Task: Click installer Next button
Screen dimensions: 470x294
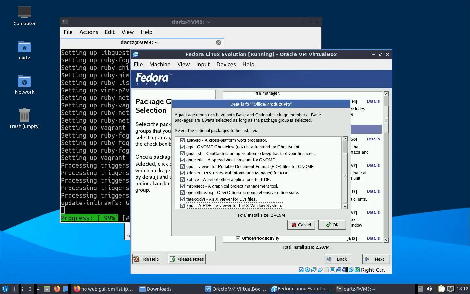Action: click(376, 259)
